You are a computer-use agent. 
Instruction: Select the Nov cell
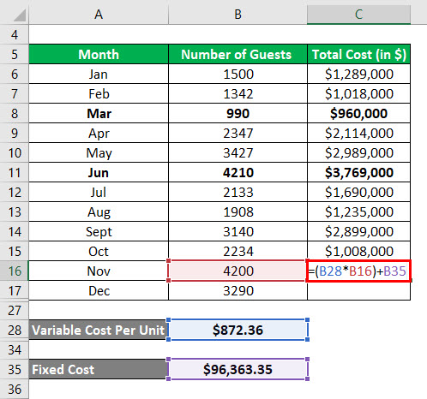click(99, 271)
